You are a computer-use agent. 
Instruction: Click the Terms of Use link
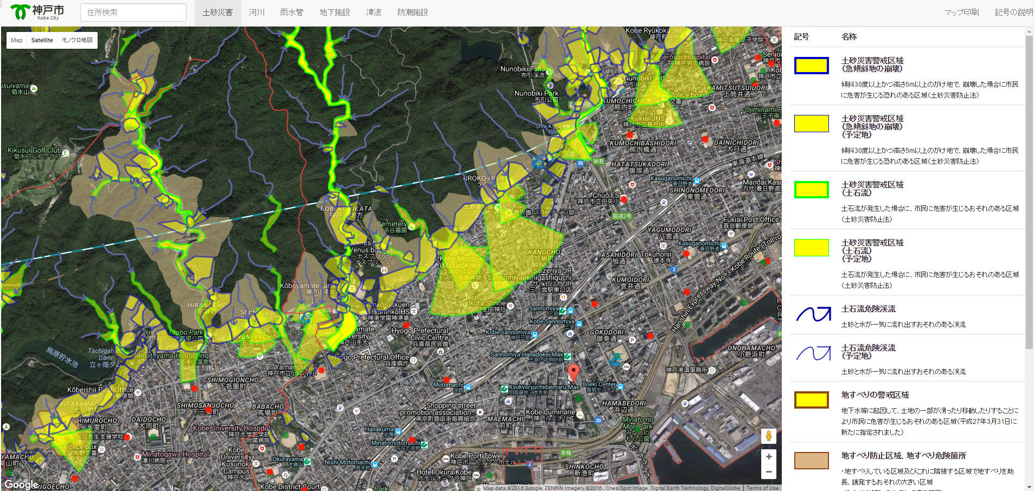pyautogui.click(x=762, y=488)
